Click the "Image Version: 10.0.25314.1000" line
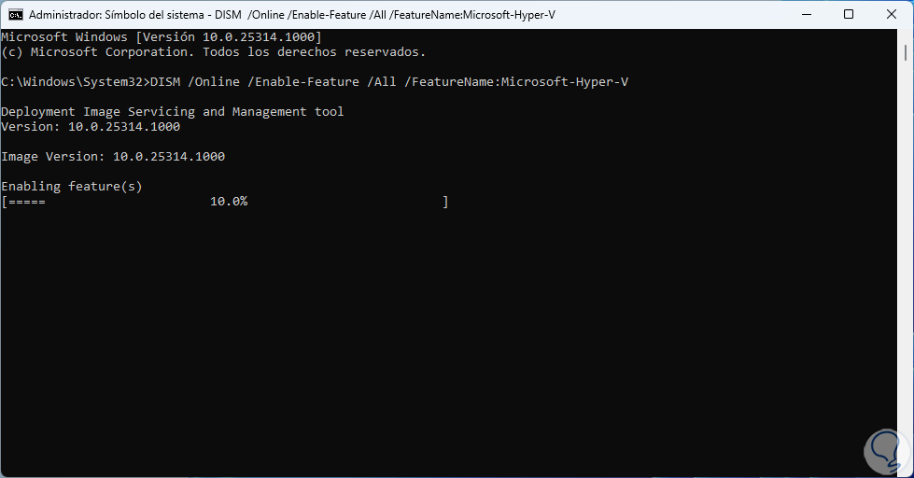This screenshot has height=478, width=914. (113, 157)
